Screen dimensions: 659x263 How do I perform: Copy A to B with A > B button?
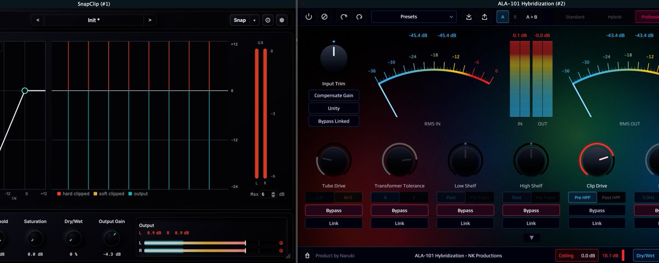532,17
